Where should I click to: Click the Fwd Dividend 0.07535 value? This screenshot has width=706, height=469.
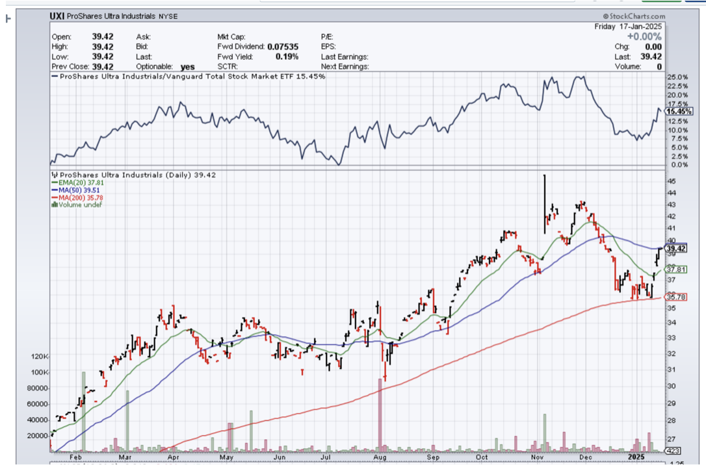(x=283, y=47)
